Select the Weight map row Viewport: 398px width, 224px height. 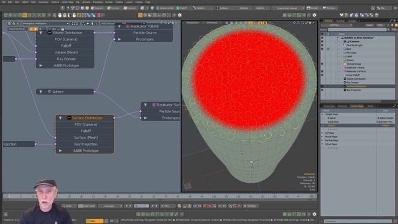(358, 126)
